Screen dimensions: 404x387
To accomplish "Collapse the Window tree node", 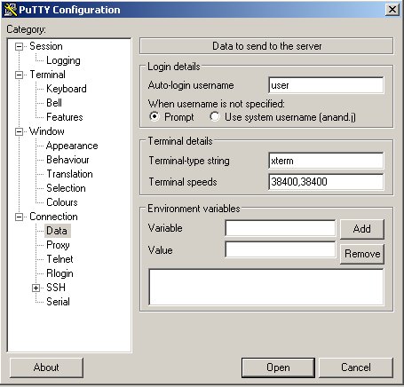I will coord(19,131).
